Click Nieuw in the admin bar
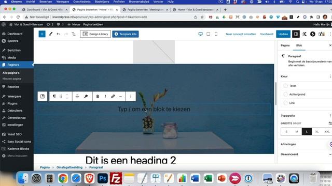The width and height of the screenshot is (332, 186). 74,24
